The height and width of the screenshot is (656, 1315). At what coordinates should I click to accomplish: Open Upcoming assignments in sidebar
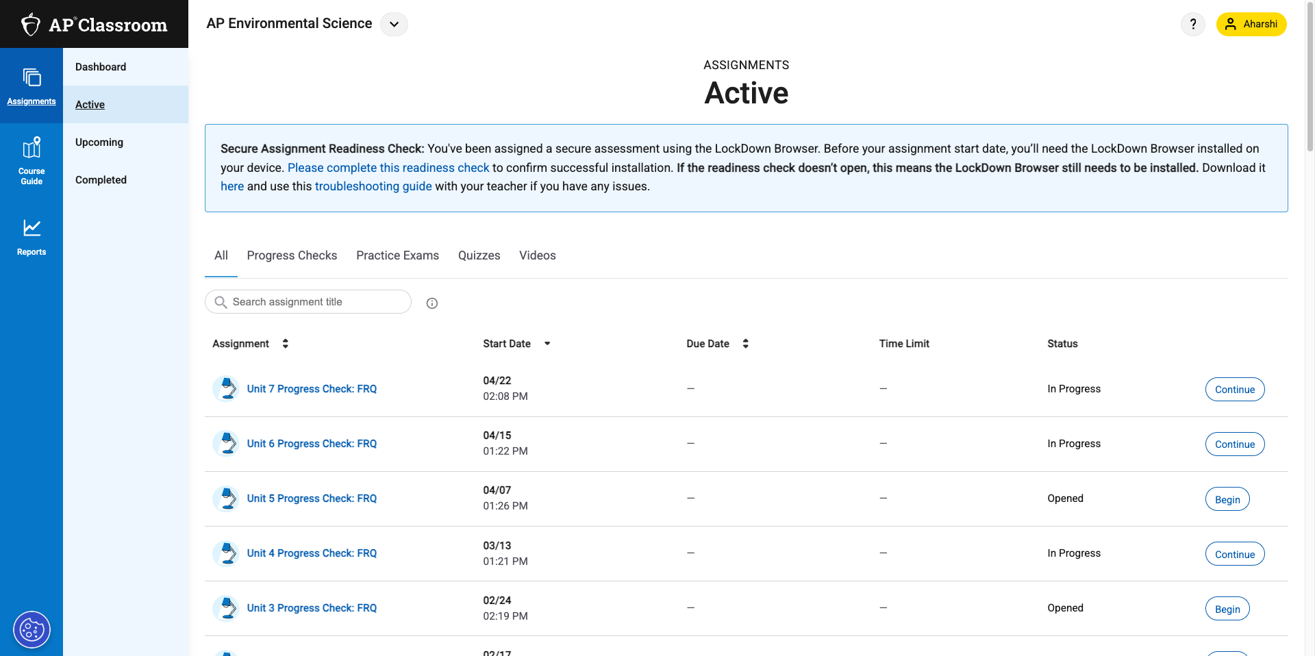point(126,142)
